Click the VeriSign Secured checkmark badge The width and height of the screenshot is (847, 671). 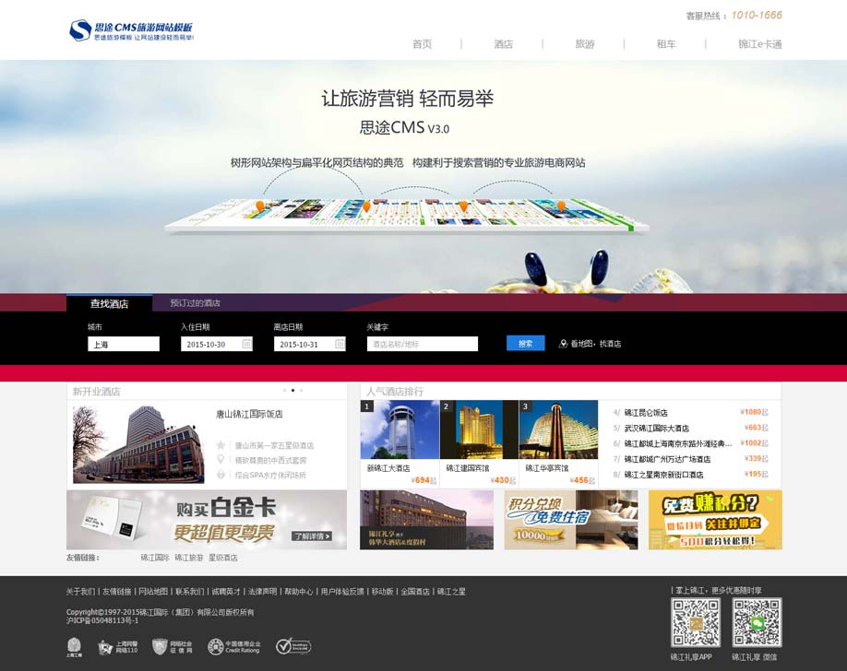click(293, 646)
